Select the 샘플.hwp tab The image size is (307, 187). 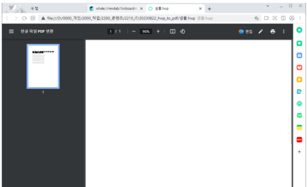click(175, 9)
